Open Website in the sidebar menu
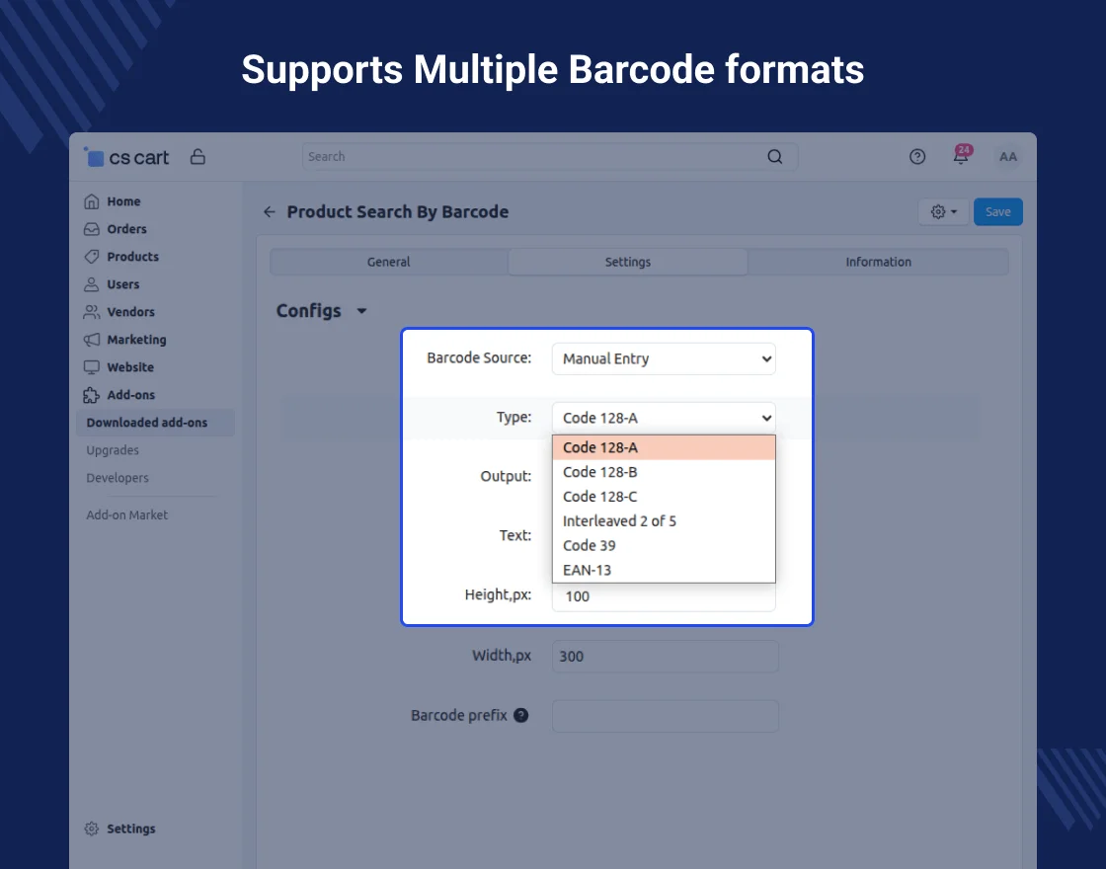The width and height of the screenshot is (1106, 869). pos(130,366)
